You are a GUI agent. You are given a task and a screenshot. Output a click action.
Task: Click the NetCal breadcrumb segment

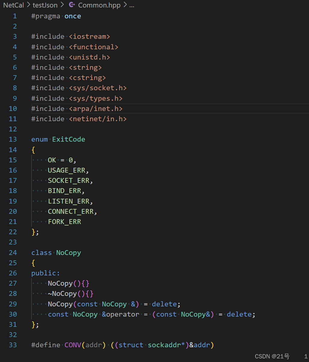coord(14,5)
